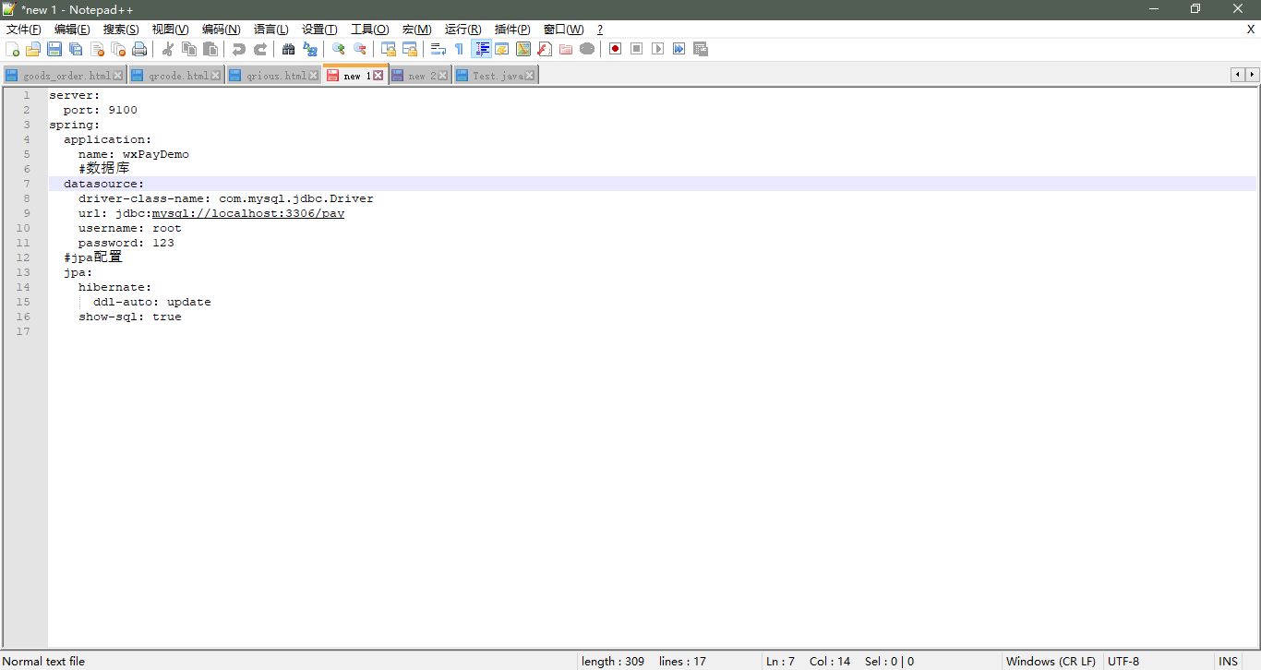Switch to new 2 tab
Image resolution: width=1261 pixels, height=670 pixels.
pos(421,76)
